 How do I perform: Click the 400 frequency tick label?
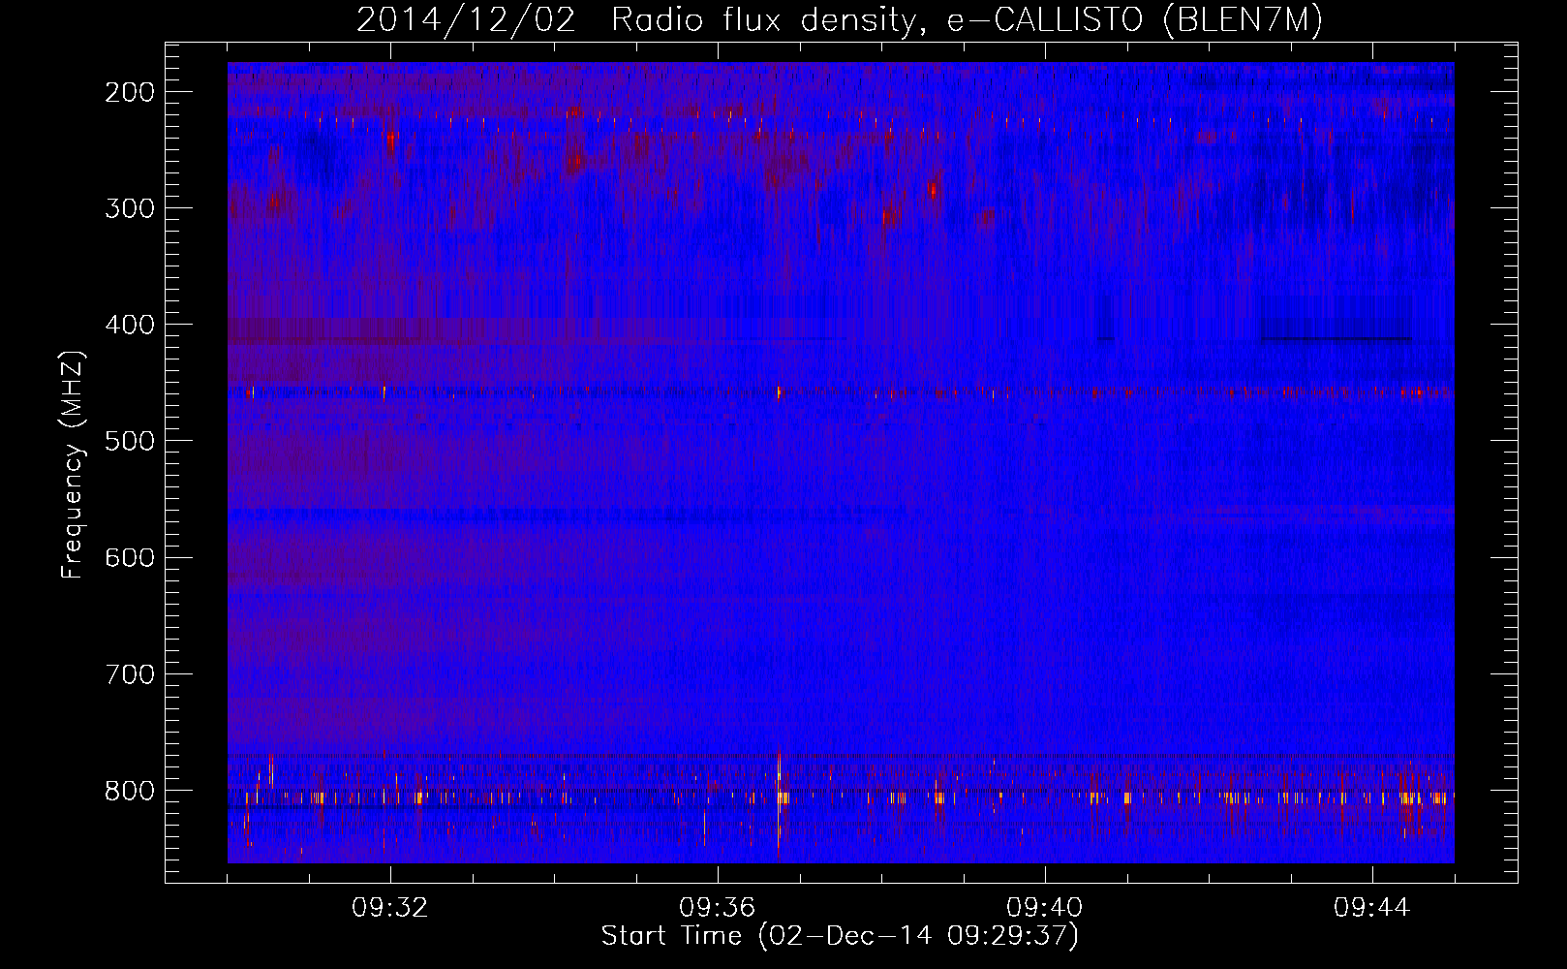[x=130, y=325]
